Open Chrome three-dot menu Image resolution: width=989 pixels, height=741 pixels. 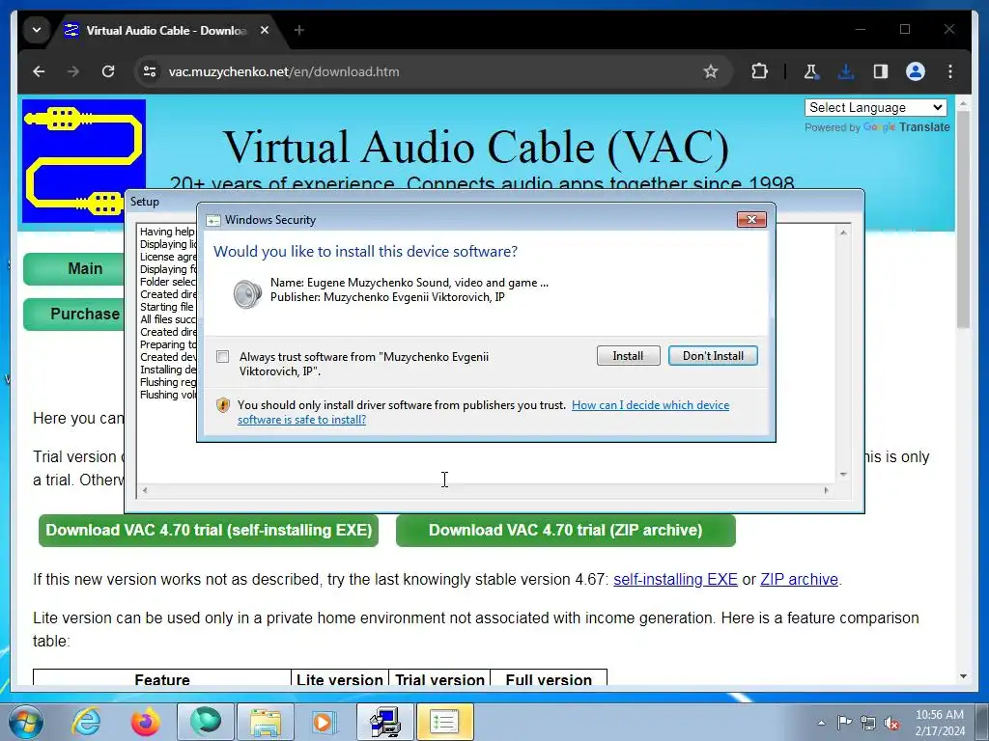(950, 71)
